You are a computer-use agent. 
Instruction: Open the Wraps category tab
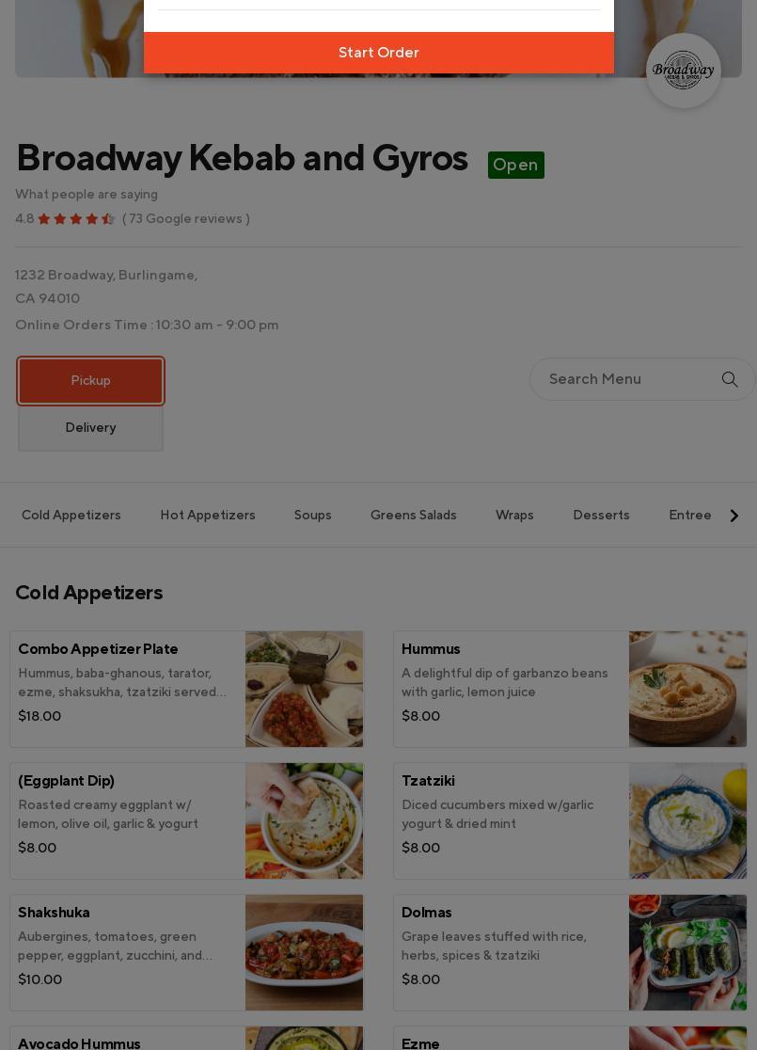[x=514, y=516]
